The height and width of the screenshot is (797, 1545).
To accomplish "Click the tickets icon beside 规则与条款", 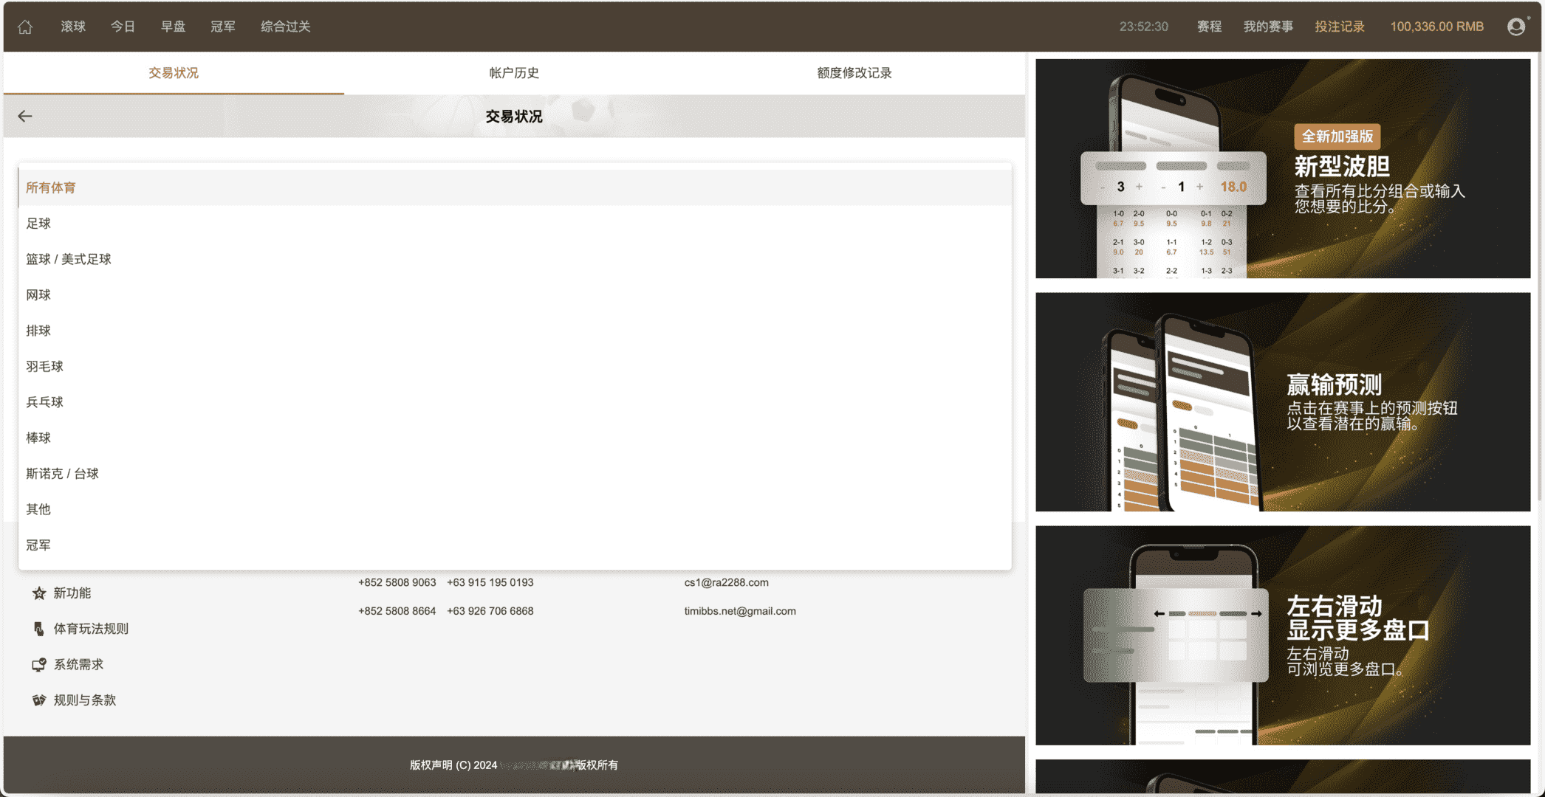I will click(x=38, y=700).
